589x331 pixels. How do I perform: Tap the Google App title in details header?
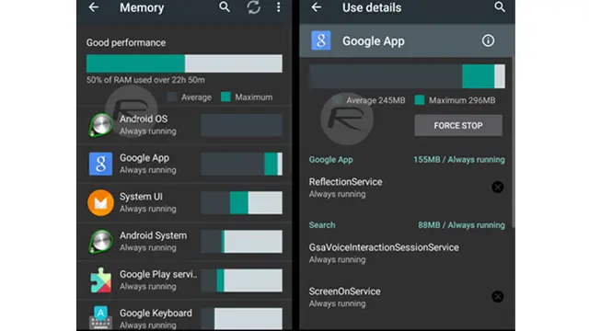(374, 40)
